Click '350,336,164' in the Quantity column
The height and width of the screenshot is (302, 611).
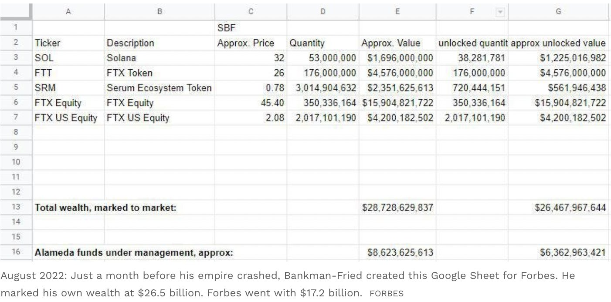click(322, 103)
